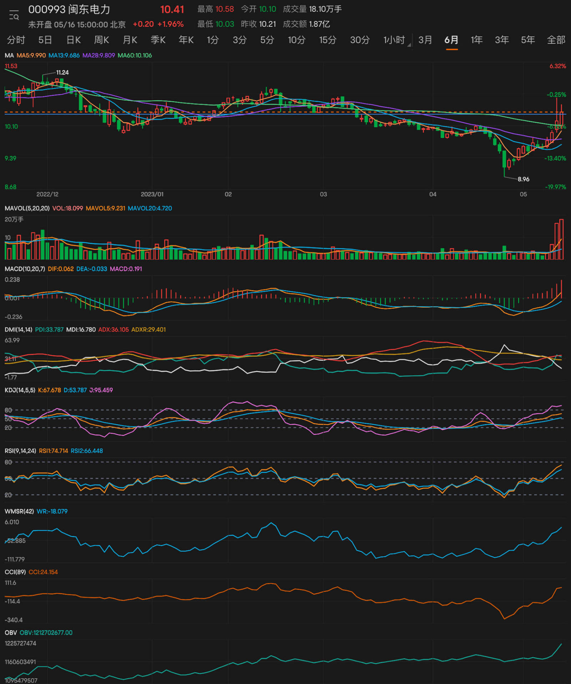Viewport: 571px width, 684px height.
Task: Set chart range to 3月
Action: pyautogui.click(x=425, y=40)
